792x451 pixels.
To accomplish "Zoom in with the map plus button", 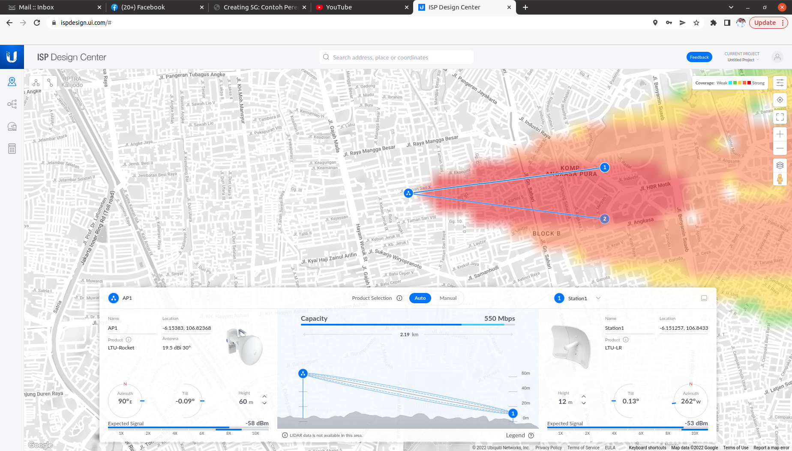I will pos(780,134).
